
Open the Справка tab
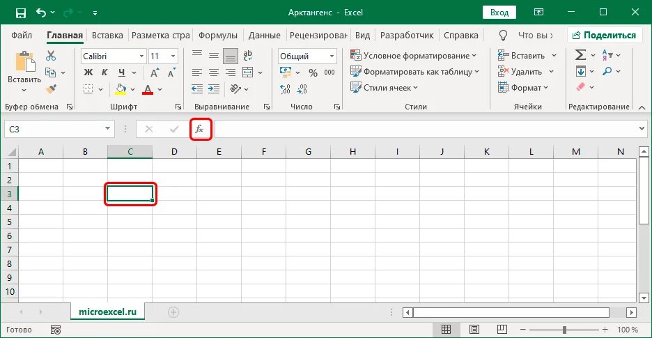[461, 36]
